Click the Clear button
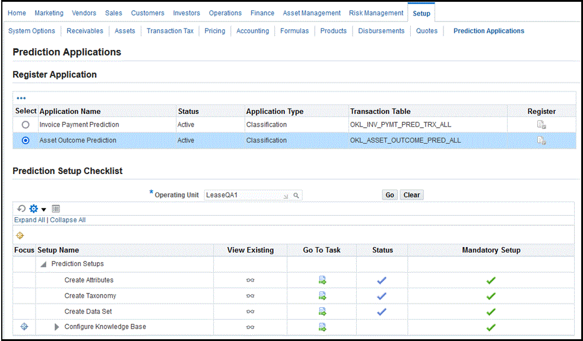This screenshot has width=583, height=341. coord(411,195)
